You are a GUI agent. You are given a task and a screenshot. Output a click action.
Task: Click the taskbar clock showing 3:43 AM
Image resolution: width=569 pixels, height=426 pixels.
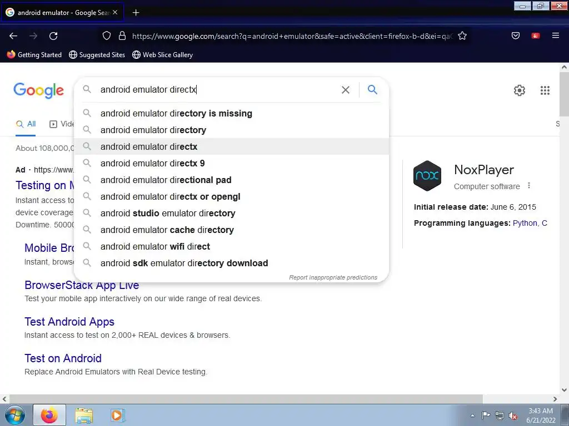[540, 415]
